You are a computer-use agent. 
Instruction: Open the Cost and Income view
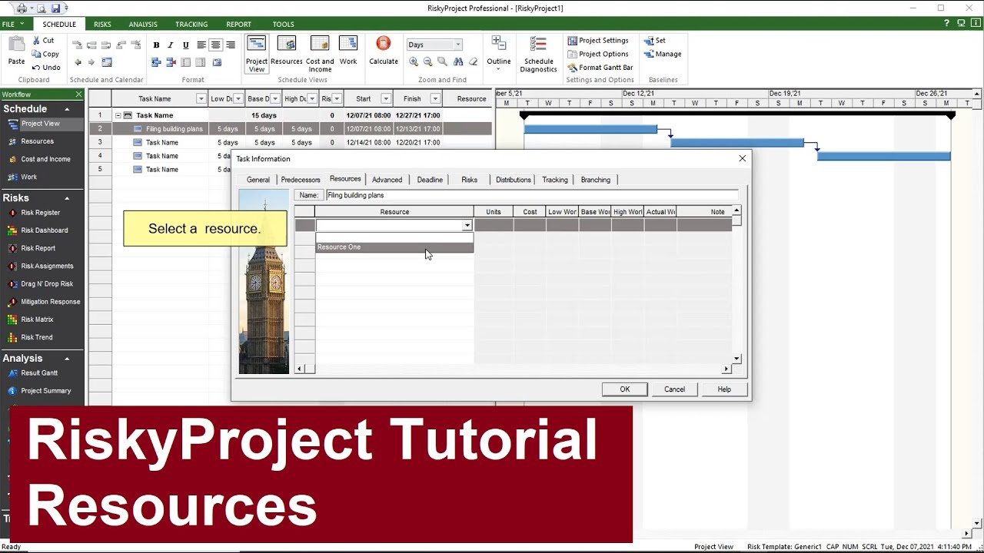pyautogui.click(x=320, y=54)
